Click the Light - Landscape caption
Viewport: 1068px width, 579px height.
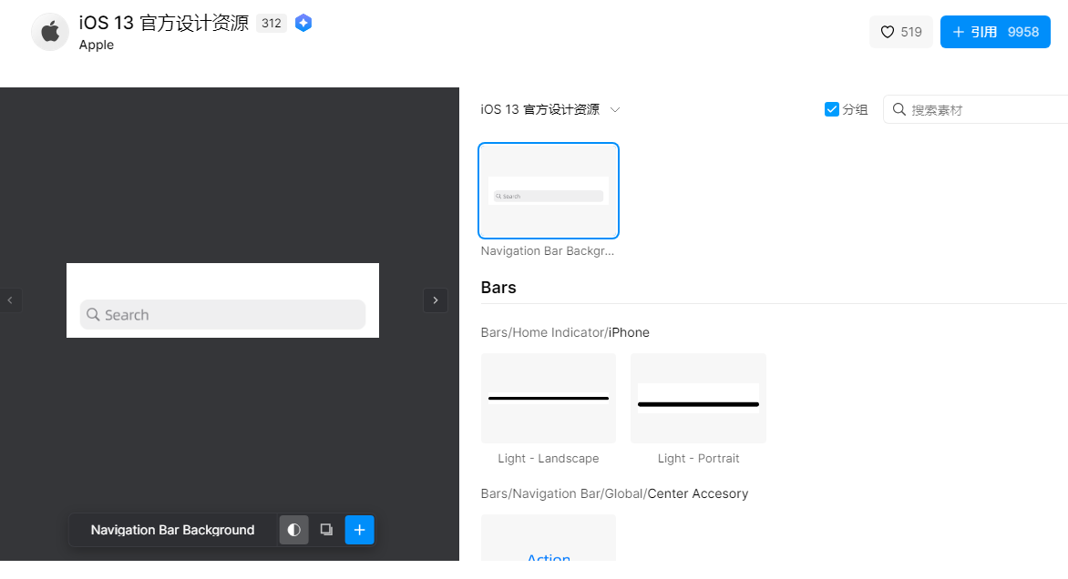(x=549, y=459)
